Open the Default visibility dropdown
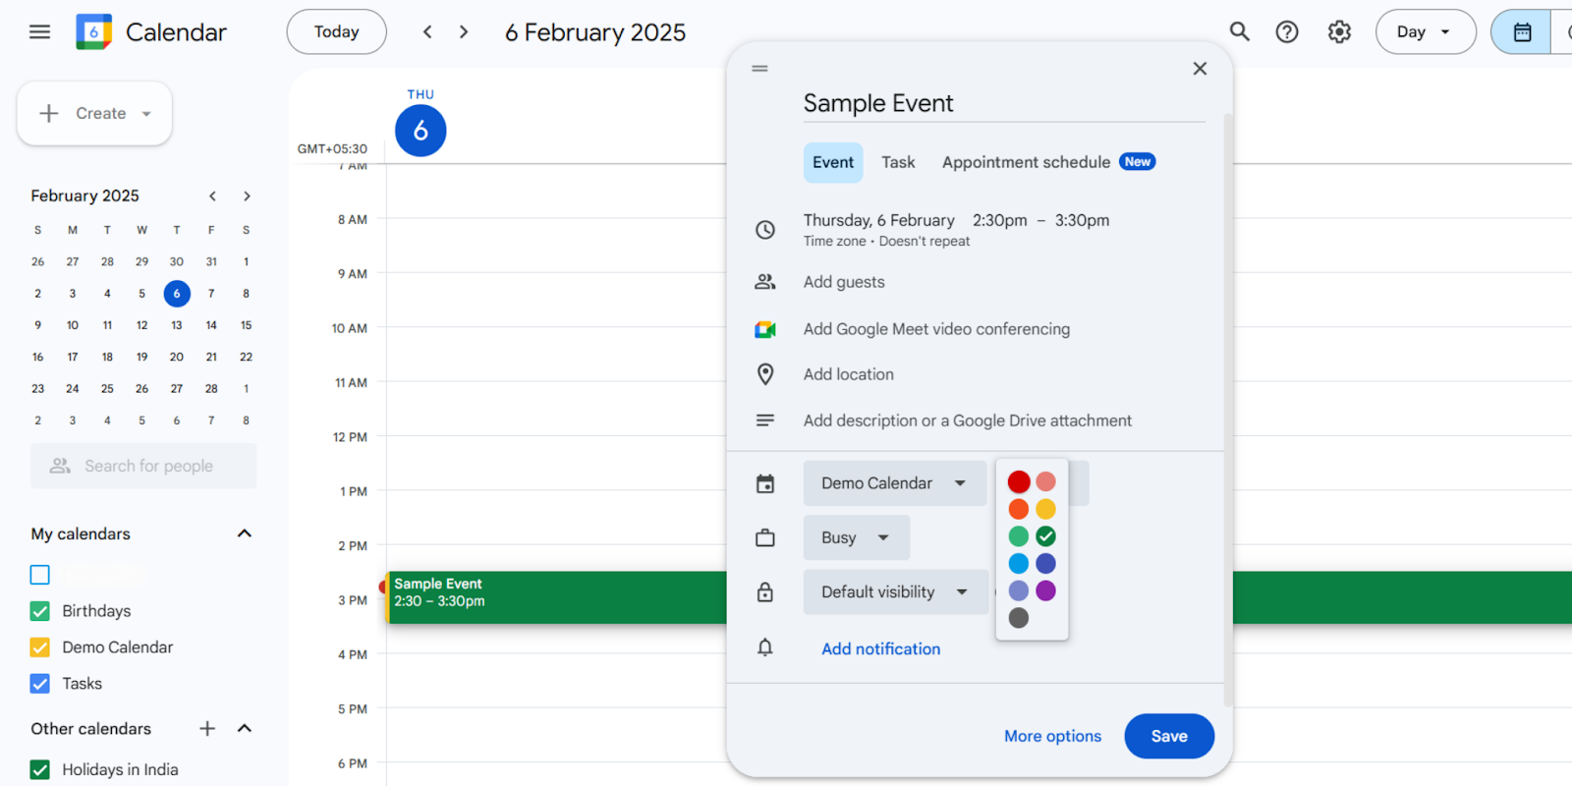1572x786 pixels. pyautogui.click(x=895, y=591)
